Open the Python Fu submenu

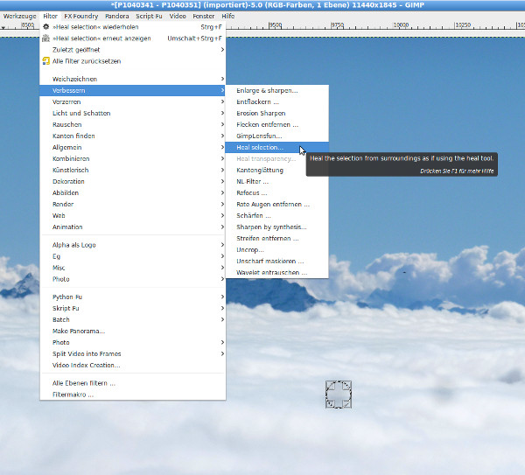pyautogui.click(x=133, y=297)
